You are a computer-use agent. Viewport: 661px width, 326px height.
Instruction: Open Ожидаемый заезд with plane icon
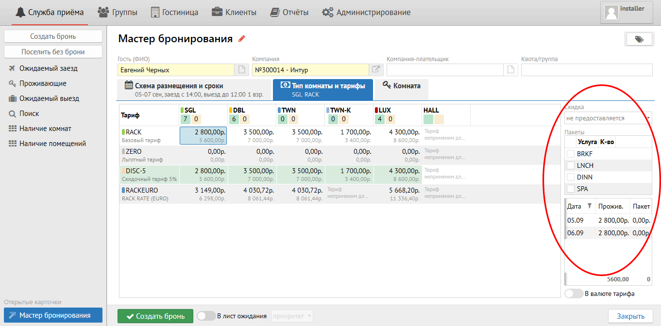coord(48,68)
